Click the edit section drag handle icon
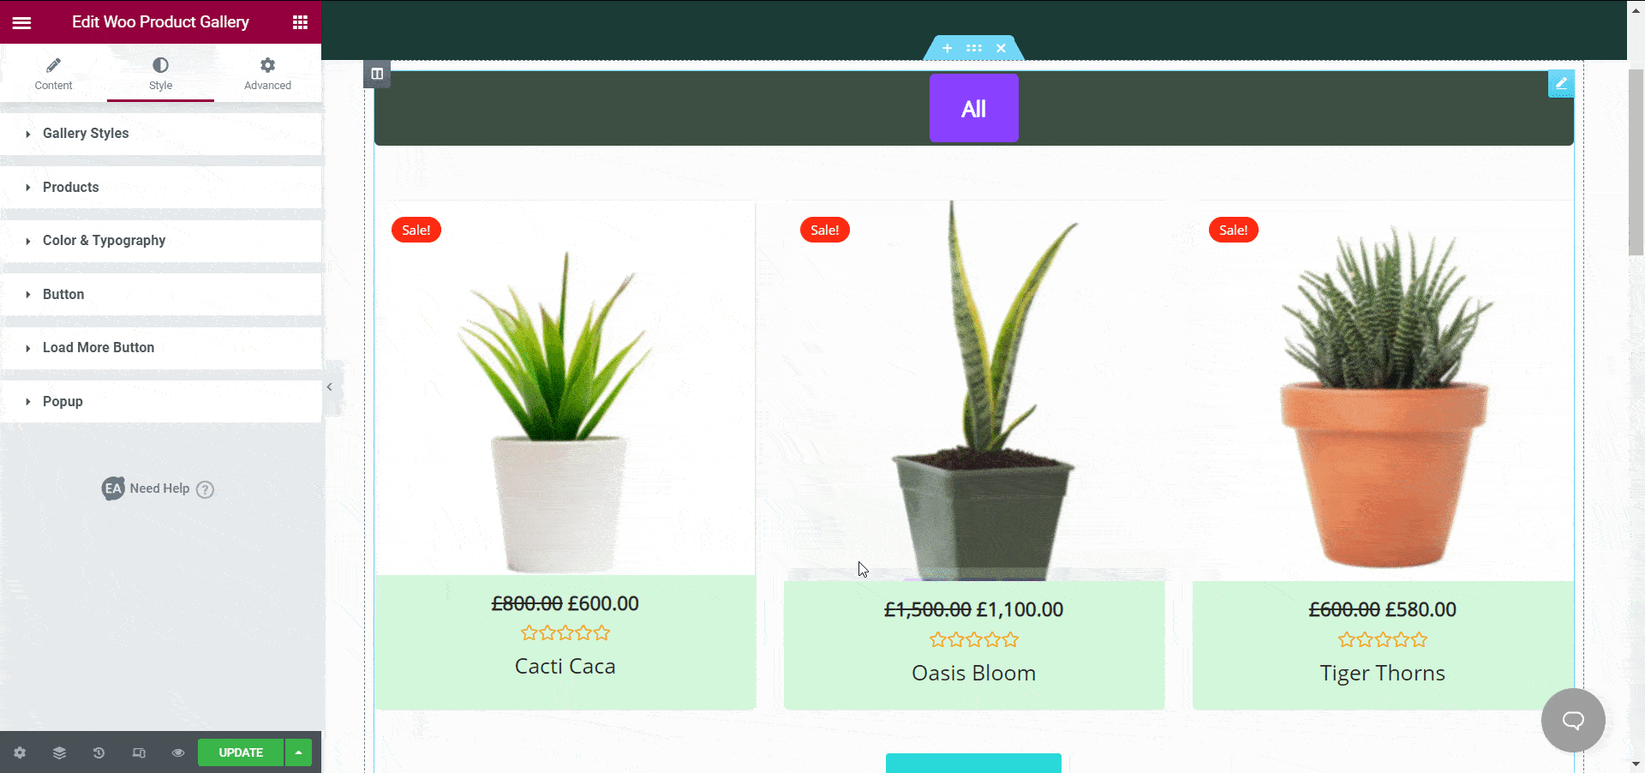 click(974, 48)
